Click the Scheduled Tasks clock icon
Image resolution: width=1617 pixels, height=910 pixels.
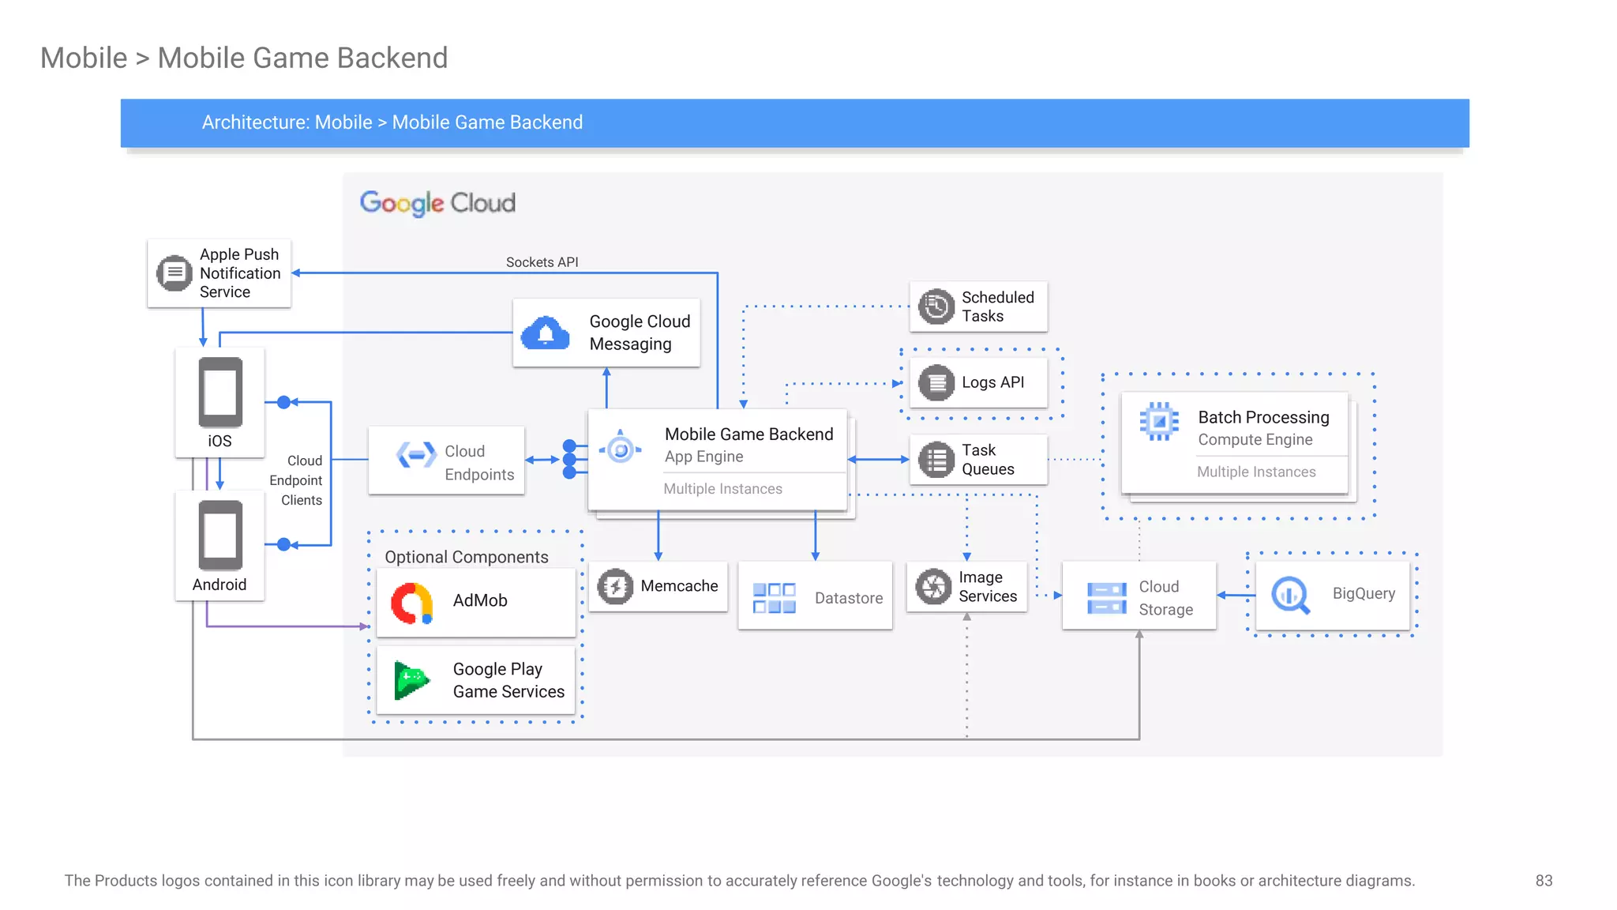coord(936,306)
